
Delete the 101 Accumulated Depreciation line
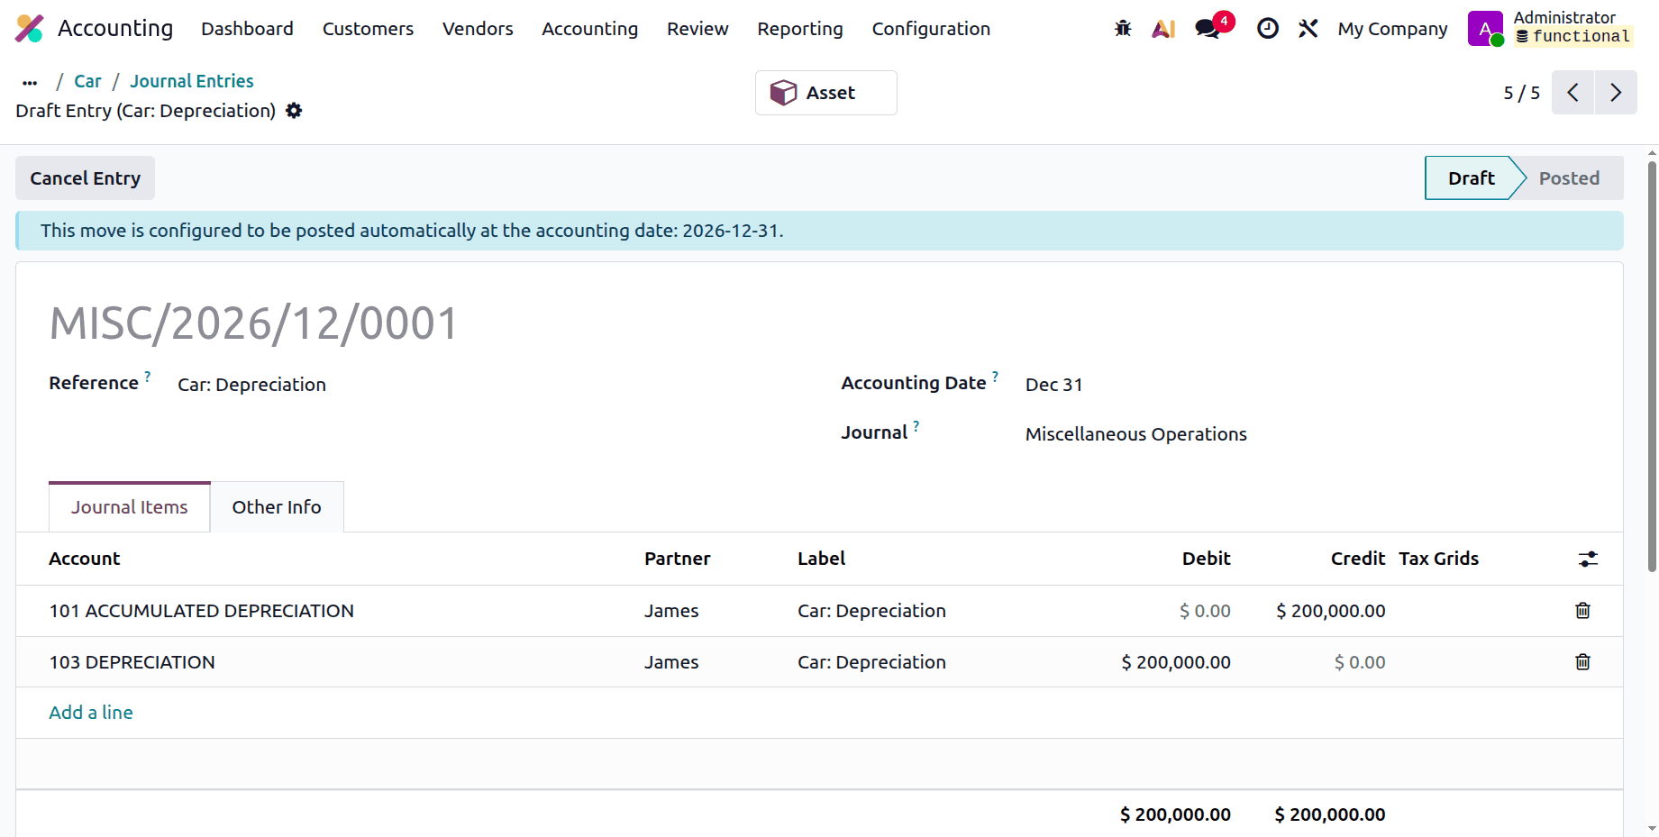pos(1582,611)
